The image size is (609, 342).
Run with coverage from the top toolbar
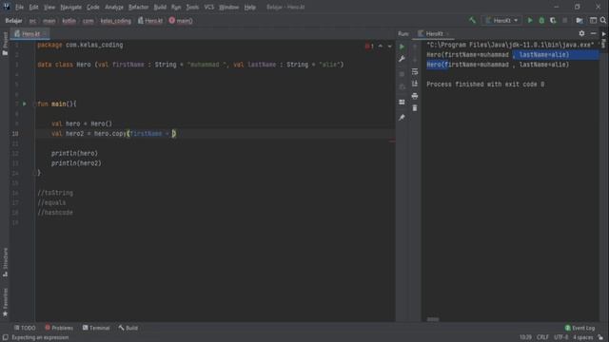[553, 20]
